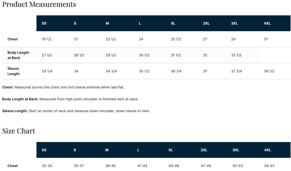This screenshot has height=171, width=291.
Task: Click the 19 1/2 chest measurement cell
Action: tap(47, 39)
